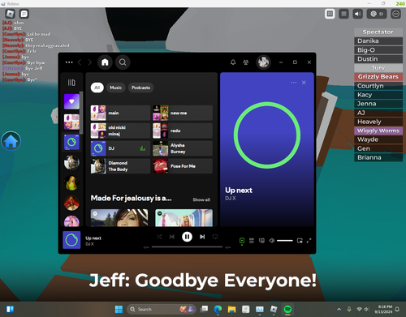Toggle shuffle playback
The image size is (406, 317).
tap(159, 237)
